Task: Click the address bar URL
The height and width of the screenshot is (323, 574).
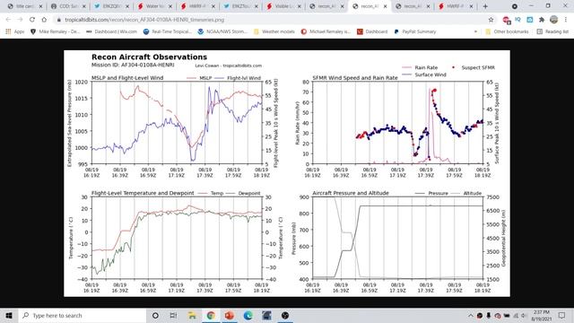Action: 144,20
